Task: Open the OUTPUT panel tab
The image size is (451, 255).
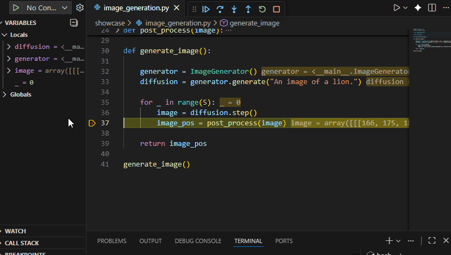Action: 151,241
